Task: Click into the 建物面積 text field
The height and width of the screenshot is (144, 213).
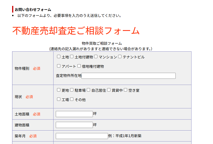Action: [x=74, y=125]
